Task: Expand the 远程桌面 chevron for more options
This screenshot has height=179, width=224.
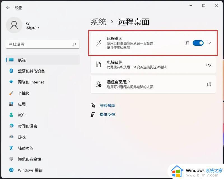Action: [x=209, y=43]
